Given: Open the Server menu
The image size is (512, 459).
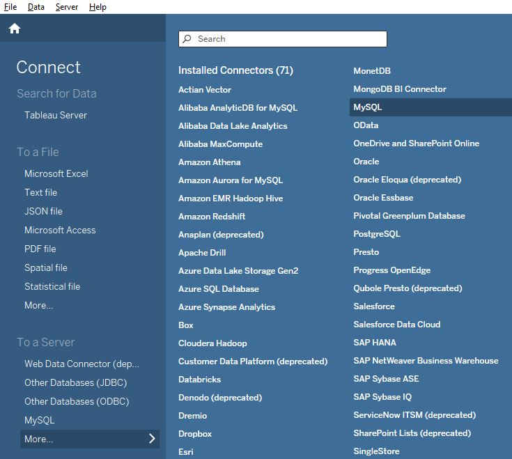Looking at the screenshot, I should [67, 7].
